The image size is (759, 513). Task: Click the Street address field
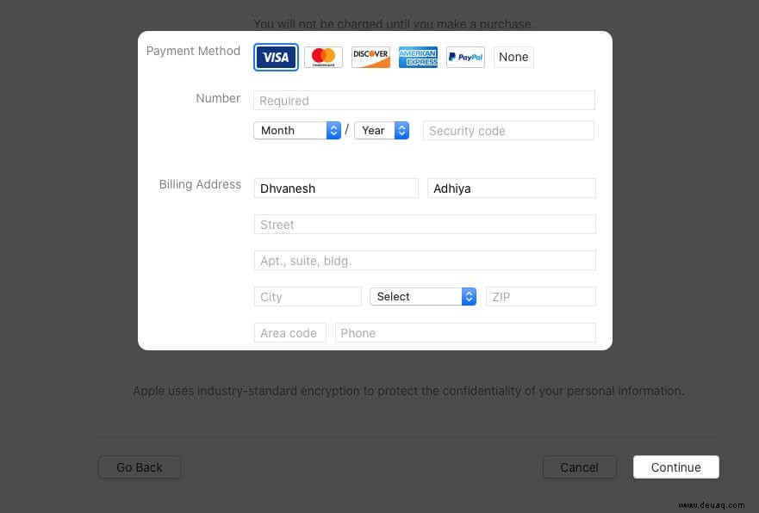coord(425,225)
